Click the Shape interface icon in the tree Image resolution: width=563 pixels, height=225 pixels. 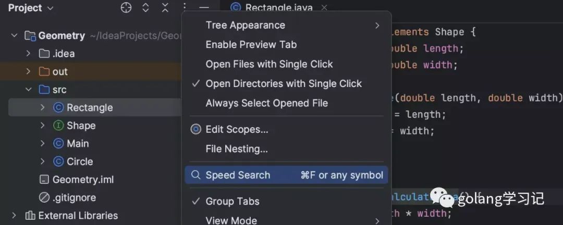point(58,126)
